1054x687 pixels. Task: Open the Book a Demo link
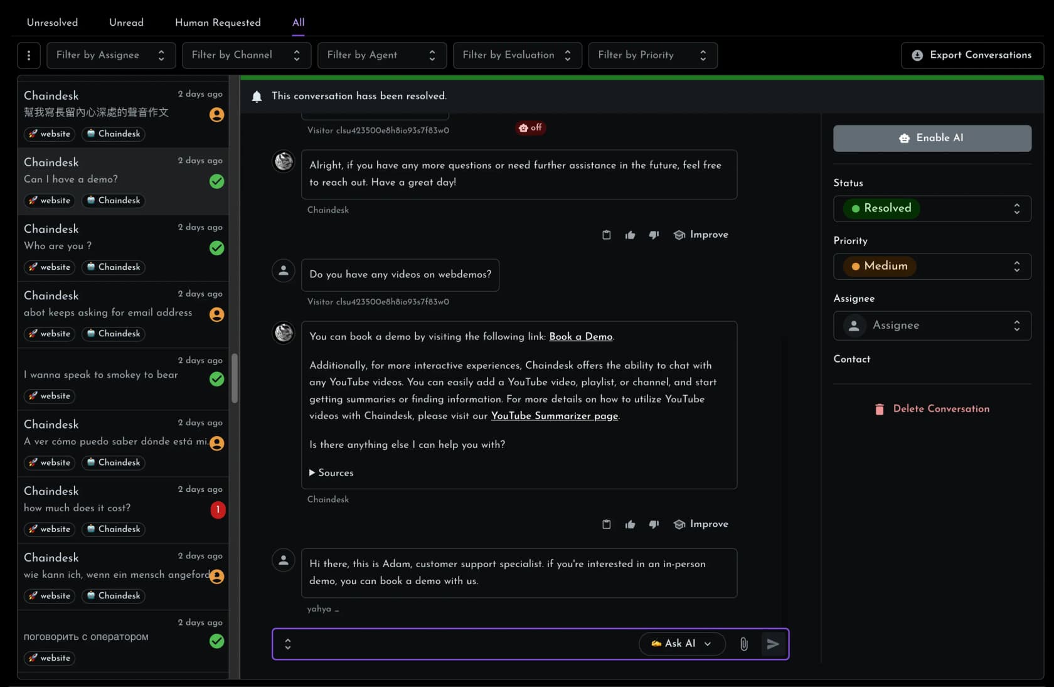[580, 336]
